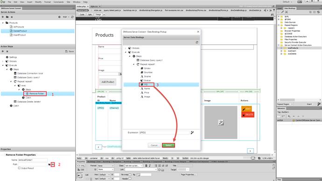Screen dimensions: 322x181
Task: Enable the Output Result checkbox
Action: [x=19, y=168]
